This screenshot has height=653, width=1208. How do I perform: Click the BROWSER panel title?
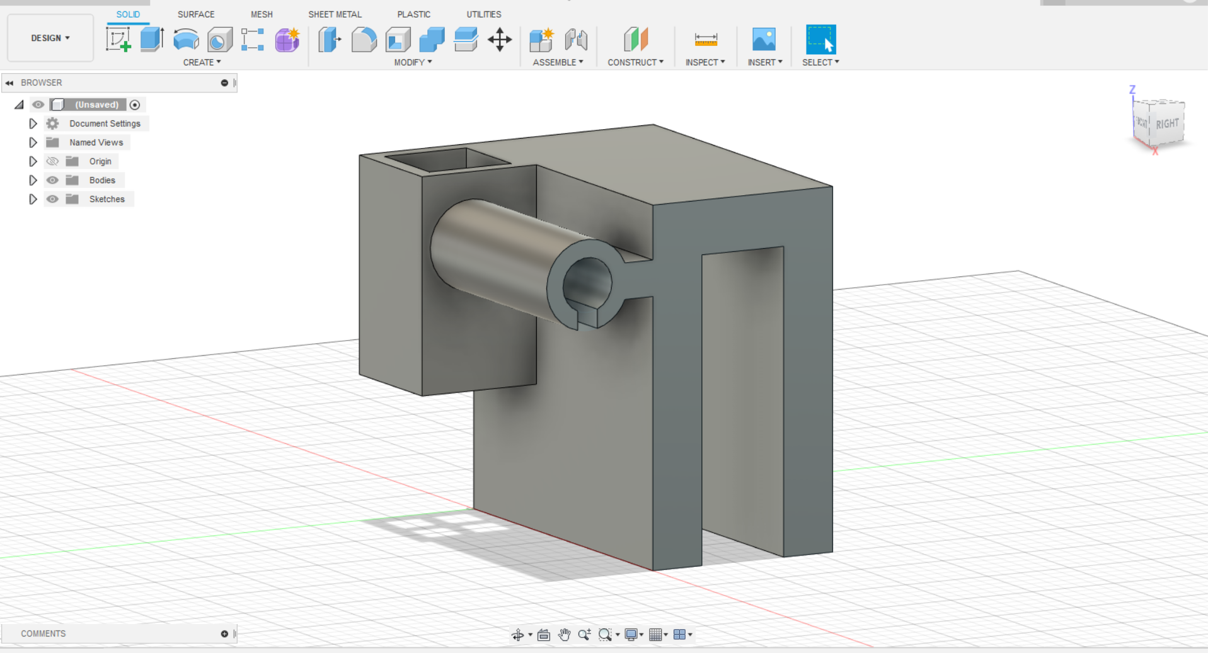[41, 82]
